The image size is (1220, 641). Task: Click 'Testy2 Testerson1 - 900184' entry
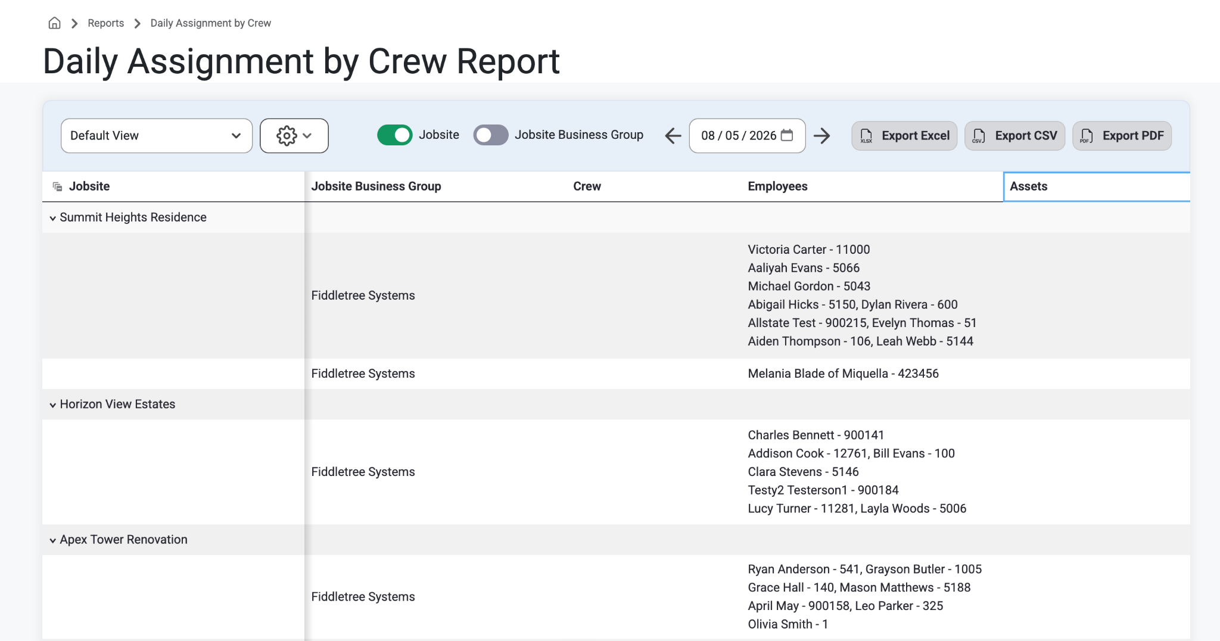(x=823, y=490)
